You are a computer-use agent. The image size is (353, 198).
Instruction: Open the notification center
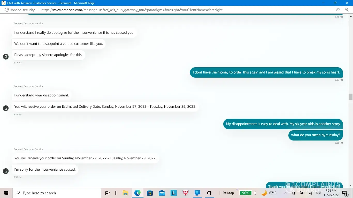pos(345,193)
